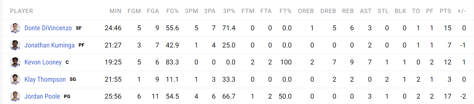The image size is (474, 104).
Task: Sort by MIN column header
Action: point(115,11)
